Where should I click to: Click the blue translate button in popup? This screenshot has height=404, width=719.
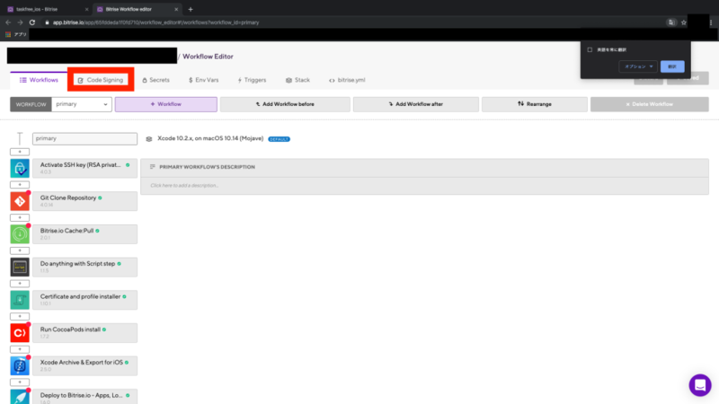pos(672,66)
